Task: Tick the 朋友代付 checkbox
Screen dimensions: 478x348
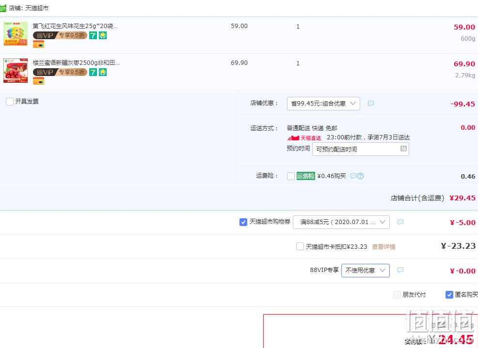Action: pos(397,294)
